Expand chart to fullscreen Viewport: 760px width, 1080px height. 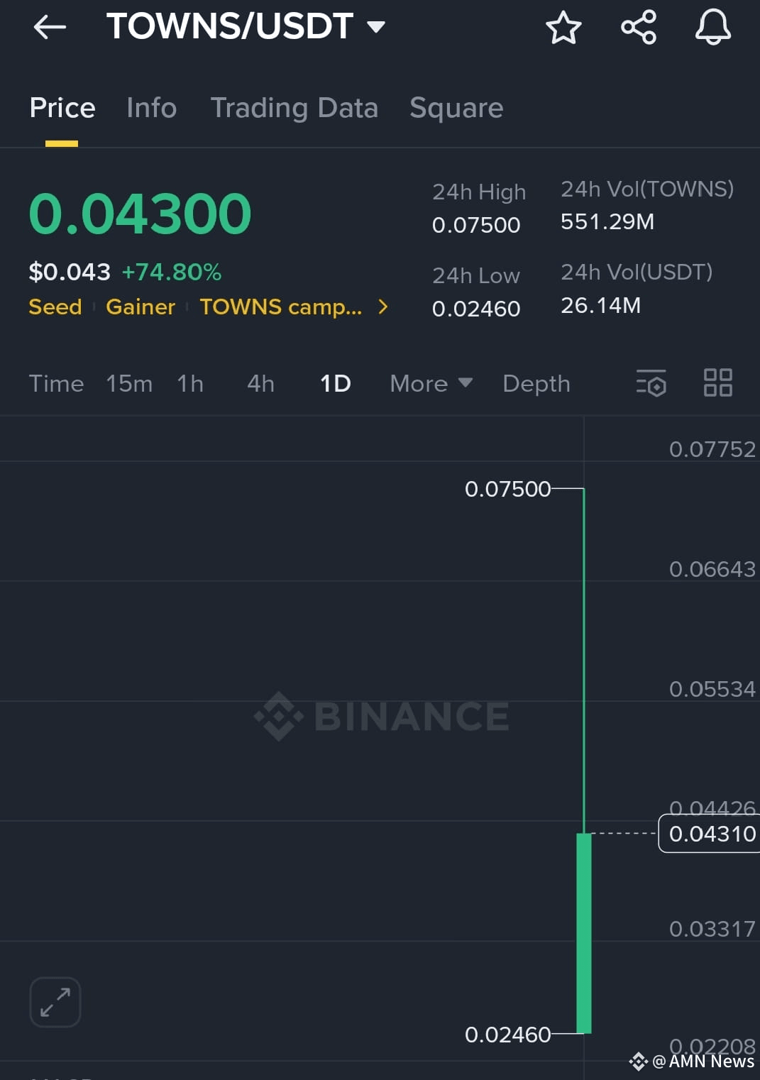[55, 1002]
